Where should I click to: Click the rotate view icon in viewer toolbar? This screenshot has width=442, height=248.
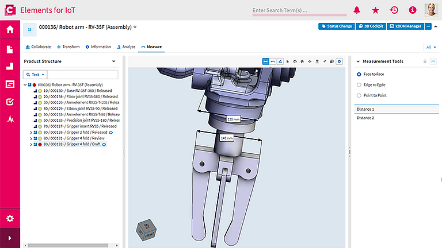(x=295, y=61)
